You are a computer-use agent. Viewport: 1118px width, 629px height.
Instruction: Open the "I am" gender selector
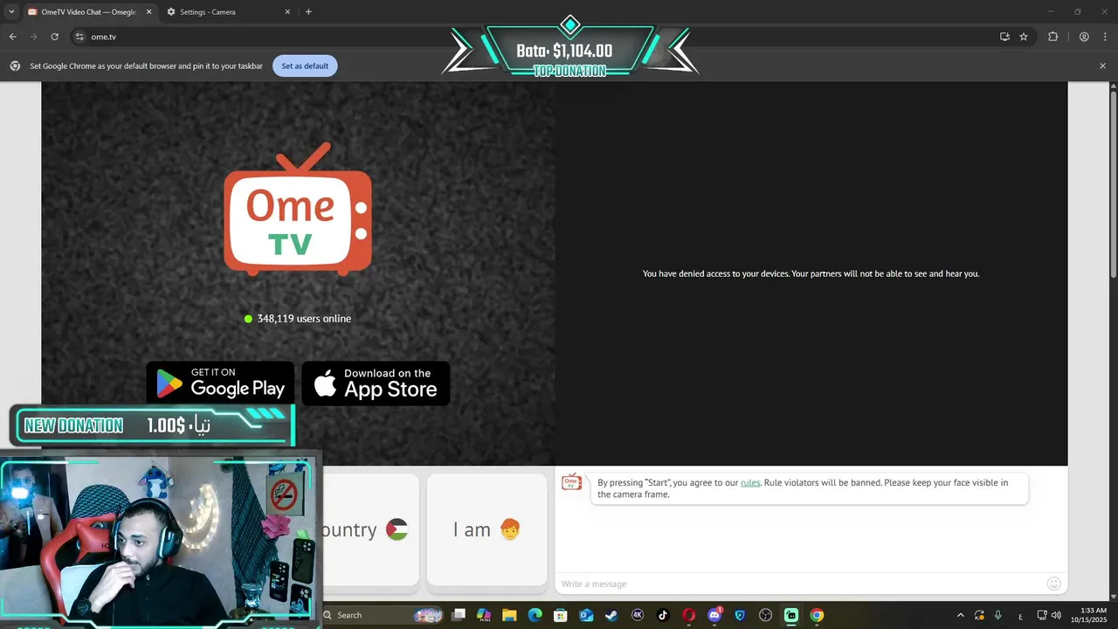(487, 529)
